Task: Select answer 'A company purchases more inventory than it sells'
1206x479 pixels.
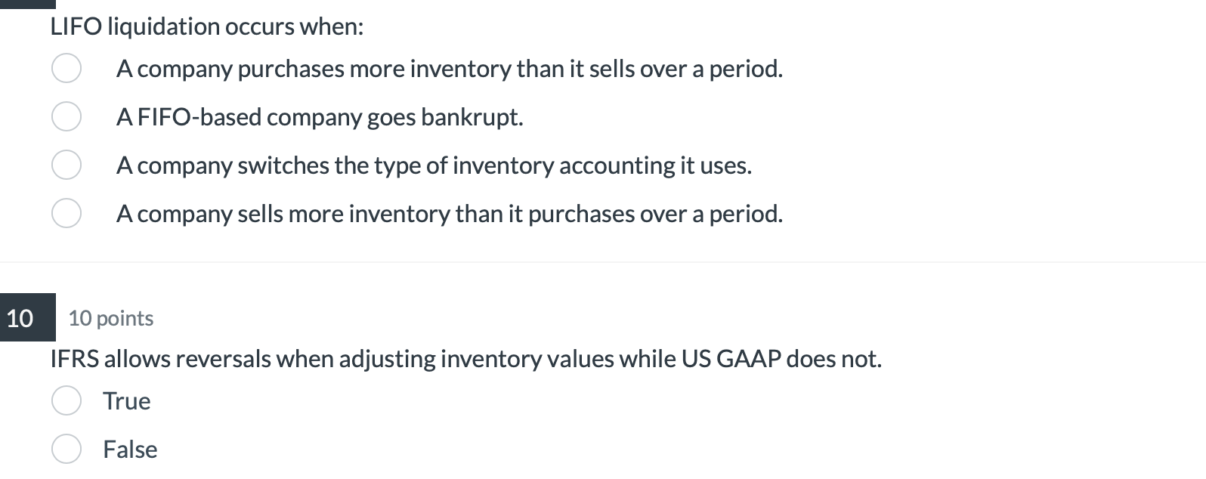Action: (66, 69)
